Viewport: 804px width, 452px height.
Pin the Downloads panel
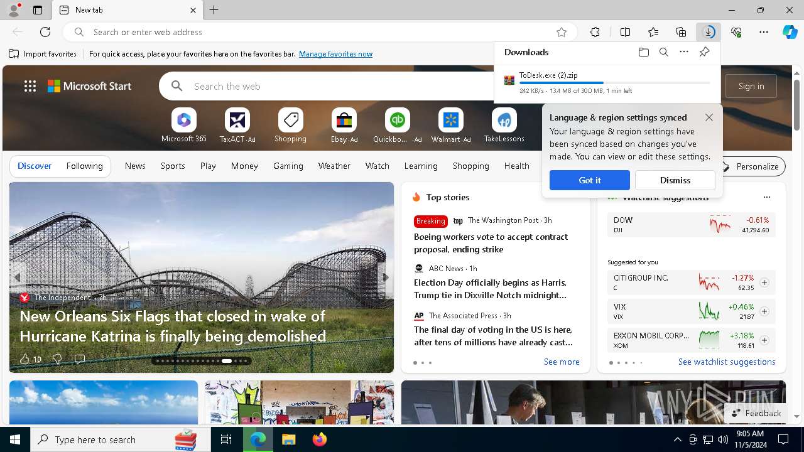coord(704,52)
